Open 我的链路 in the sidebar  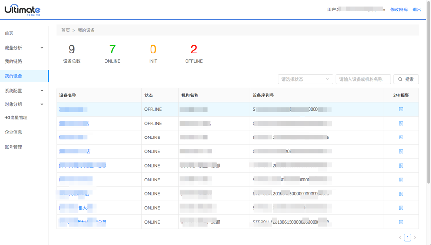tap(13, 62)
